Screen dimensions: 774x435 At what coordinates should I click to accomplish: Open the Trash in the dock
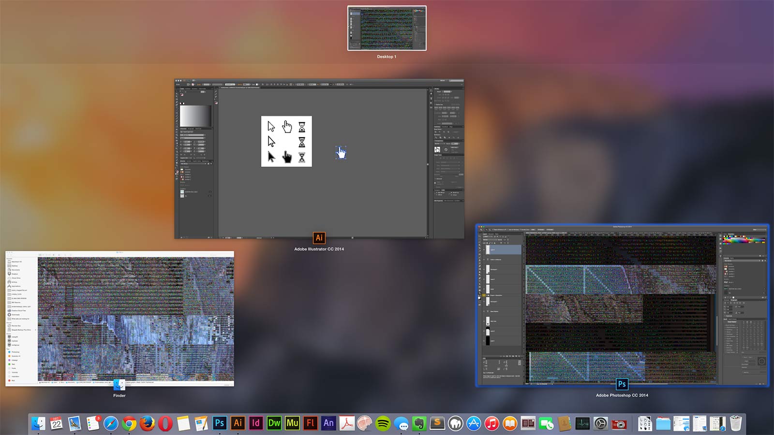click(736, 423)
